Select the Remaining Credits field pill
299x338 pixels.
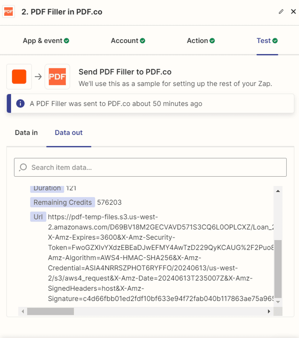point(62,202)
